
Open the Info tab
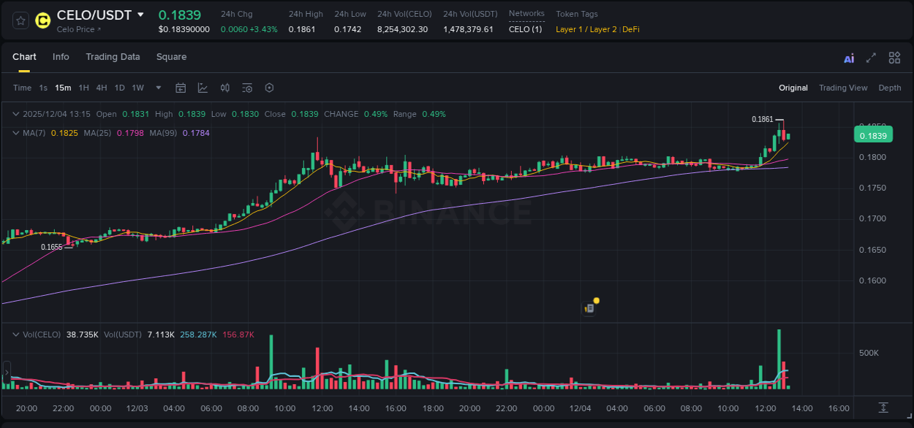[x=61, y=57]
